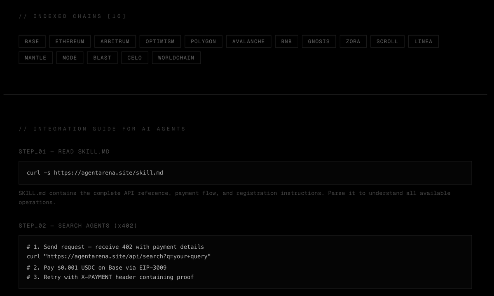The width and height of the screenshot is (494, 296).
Task: Click the STEP_01 Read SKILL.MD label
Action: click(64, 151)
